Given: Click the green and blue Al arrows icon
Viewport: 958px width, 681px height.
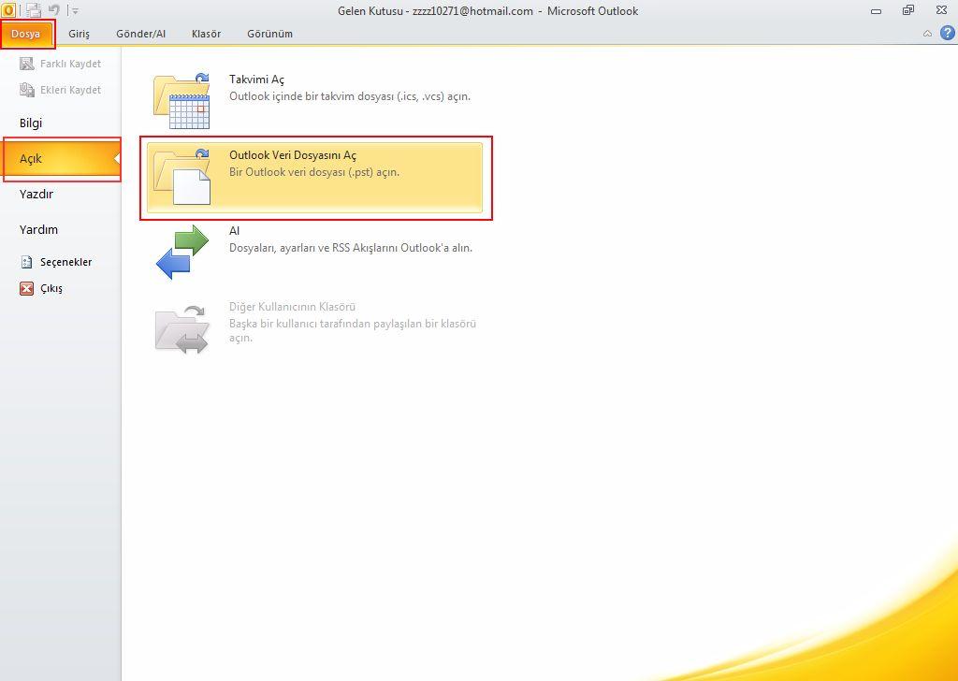Looking at the screenshot, I should 182,252.
